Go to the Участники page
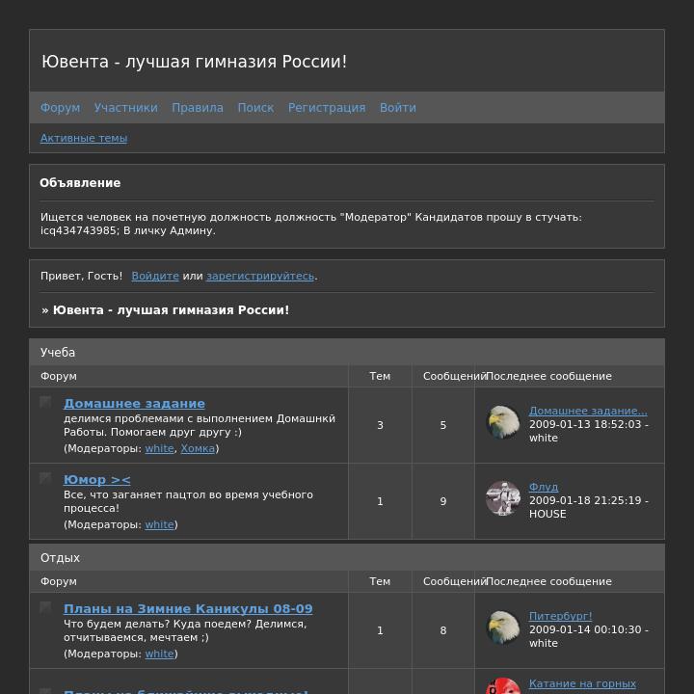 pyautogui.click(x=125, y=108)
